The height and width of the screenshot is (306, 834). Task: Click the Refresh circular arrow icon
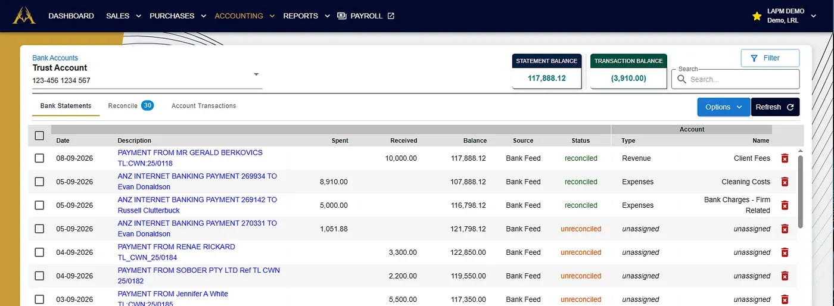pyautogui.click(x=791, y=107)
